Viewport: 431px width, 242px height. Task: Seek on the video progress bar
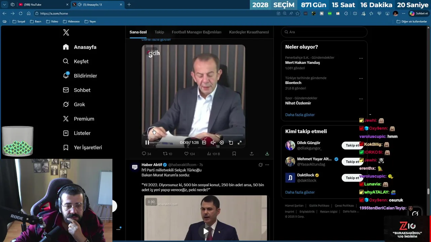point(193,135)
